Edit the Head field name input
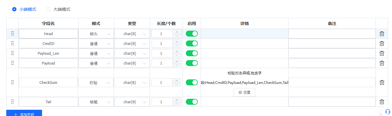Screen dimensions: 392x116 click(48, 34)
